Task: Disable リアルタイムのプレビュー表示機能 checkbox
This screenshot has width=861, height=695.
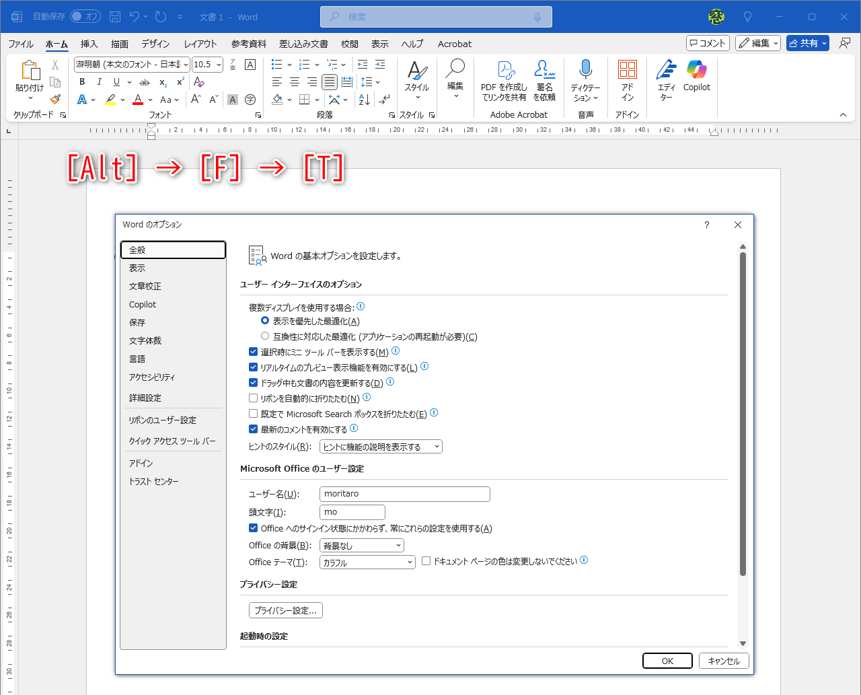Action: [x=253, y=367]
